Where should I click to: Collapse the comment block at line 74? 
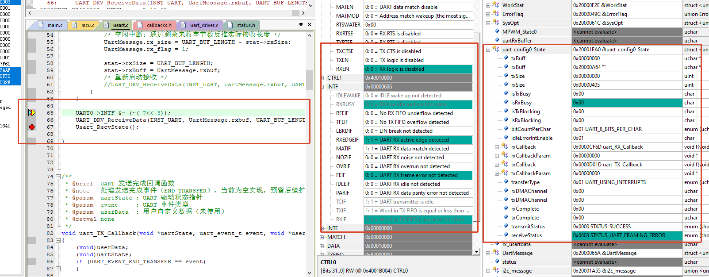coord(58,177)
